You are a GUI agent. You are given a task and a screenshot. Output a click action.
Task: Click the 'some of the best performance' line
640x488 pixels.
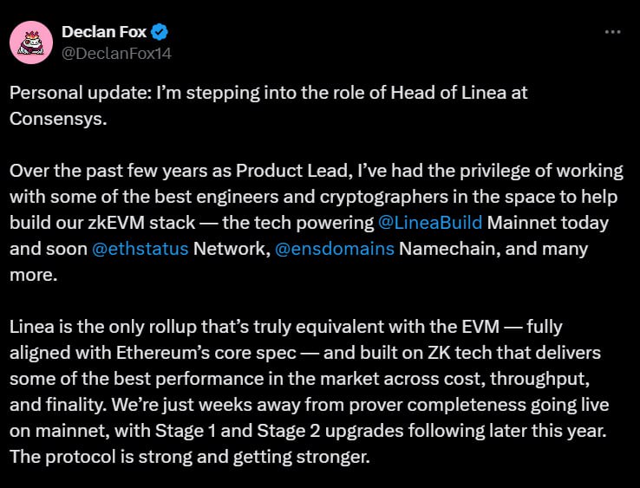299,379
